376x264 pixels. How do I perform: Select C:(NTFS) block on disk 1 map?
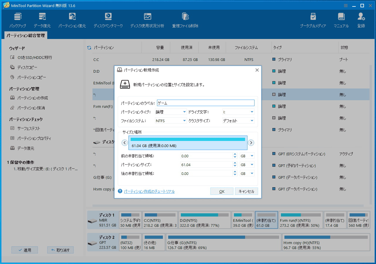pyautogui.click(x=160, y=220)
